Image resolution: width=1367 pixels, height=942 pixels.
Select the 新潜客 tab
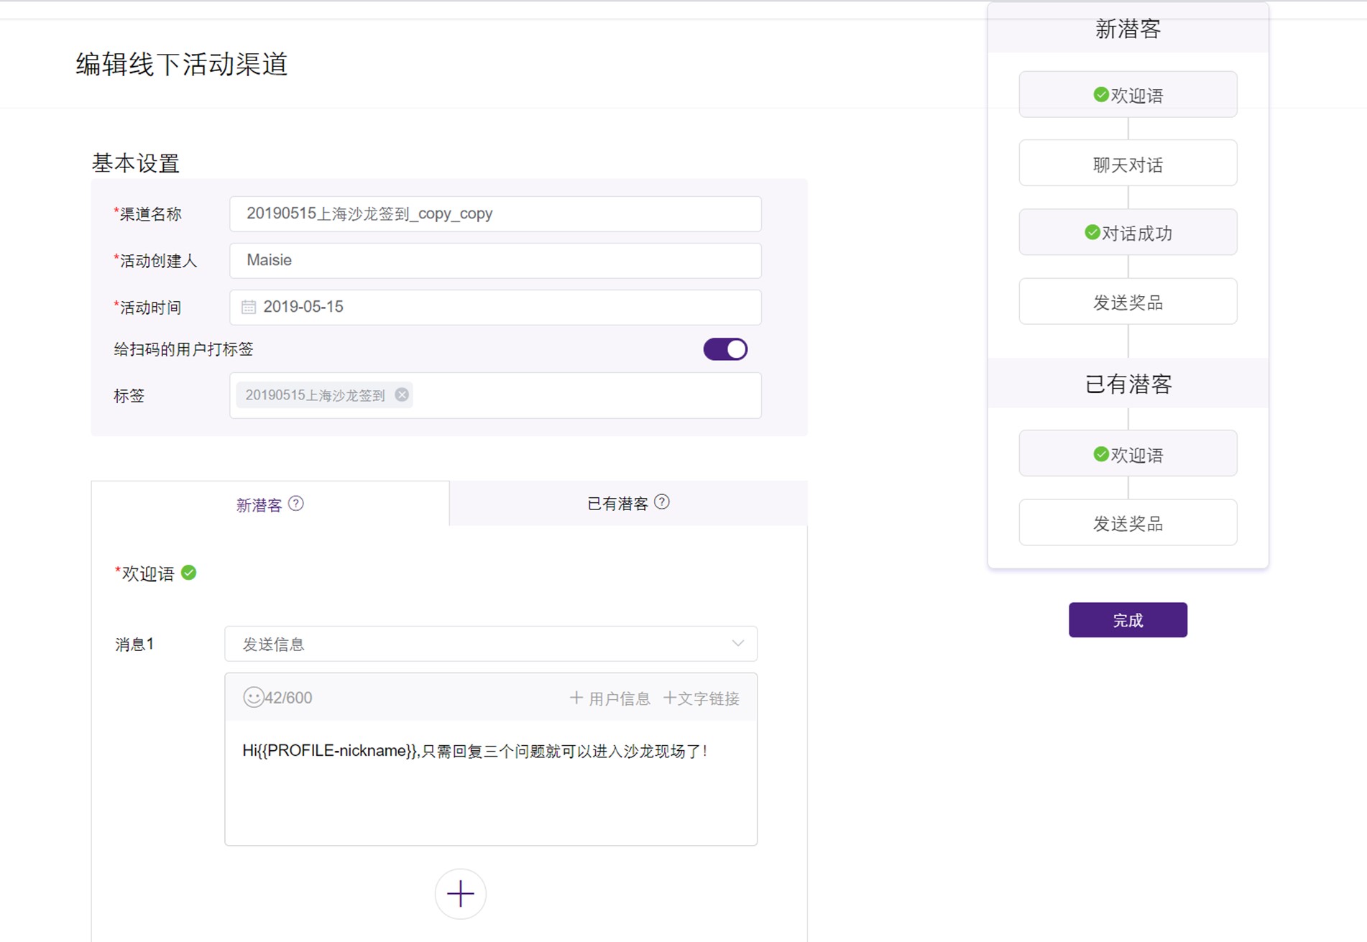(259, 503)
